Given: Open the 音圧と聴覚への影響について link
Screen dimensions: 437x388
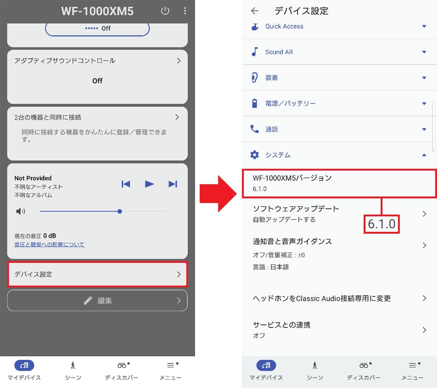Looking at the screenshot, I should 49,244.
